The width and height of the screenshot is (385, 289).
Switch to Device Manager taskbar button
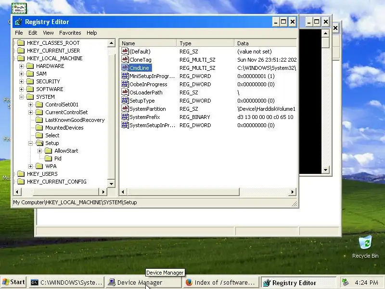click(143, 283)
